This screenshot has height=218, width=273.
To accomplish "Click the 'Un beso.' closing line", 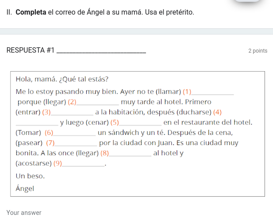I will click(30, 176).
